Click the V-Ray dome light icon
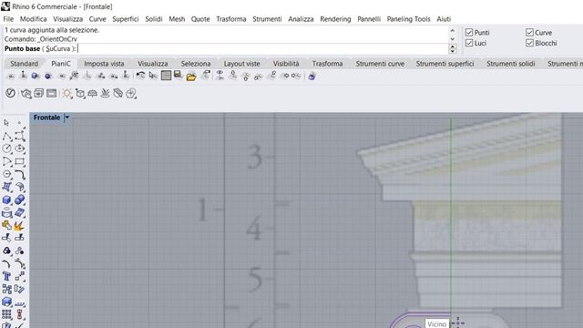This screenshot has height=328, width=583. point(93,93)
